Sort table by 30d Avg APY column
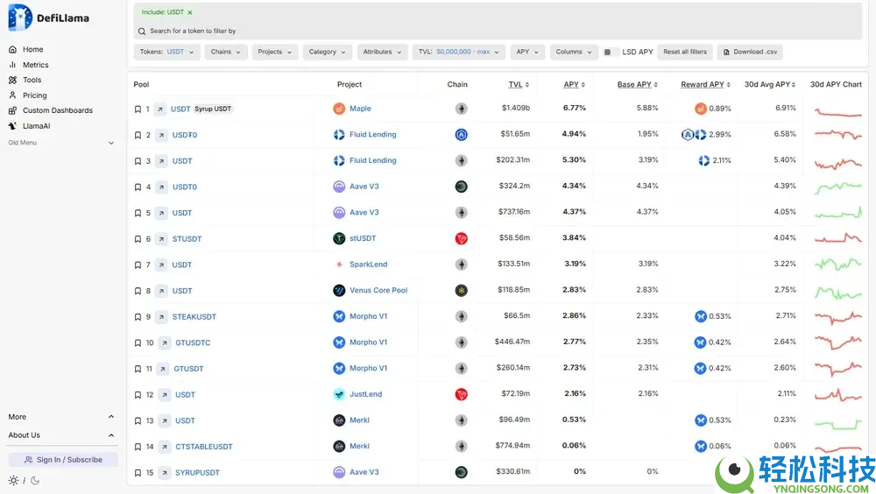Screen dimensions: 876x494 pyautogui.click(x=770, y=84)
